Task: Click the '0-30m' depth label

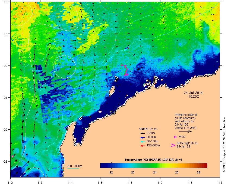Action: coord(151,133)
